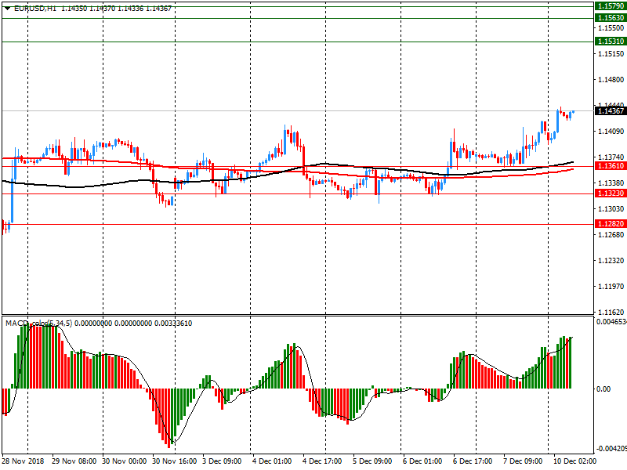This screenshot has width=627, height=470.
Task: Click the green 1.15310 price level label
Action: coord(610,41)
